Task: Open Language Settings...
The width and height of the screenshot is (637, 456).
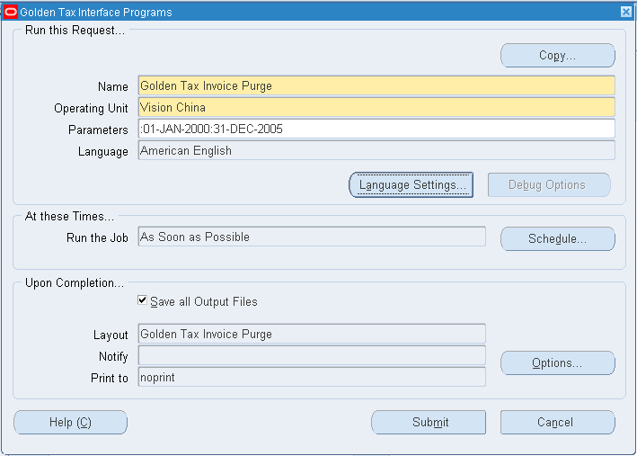Action: click(411, 185)
